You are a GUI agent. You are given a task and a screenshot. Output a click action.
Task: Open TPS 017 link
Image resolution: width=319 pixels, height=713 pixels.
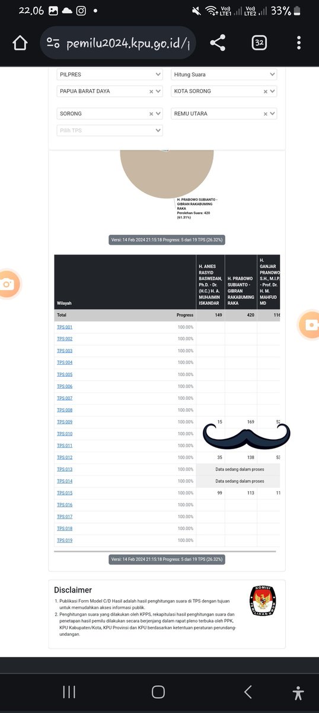65,517
